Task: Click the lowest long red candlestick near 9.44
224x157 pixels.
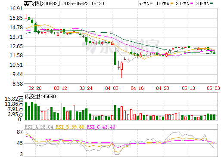Action: click(121, 70)
